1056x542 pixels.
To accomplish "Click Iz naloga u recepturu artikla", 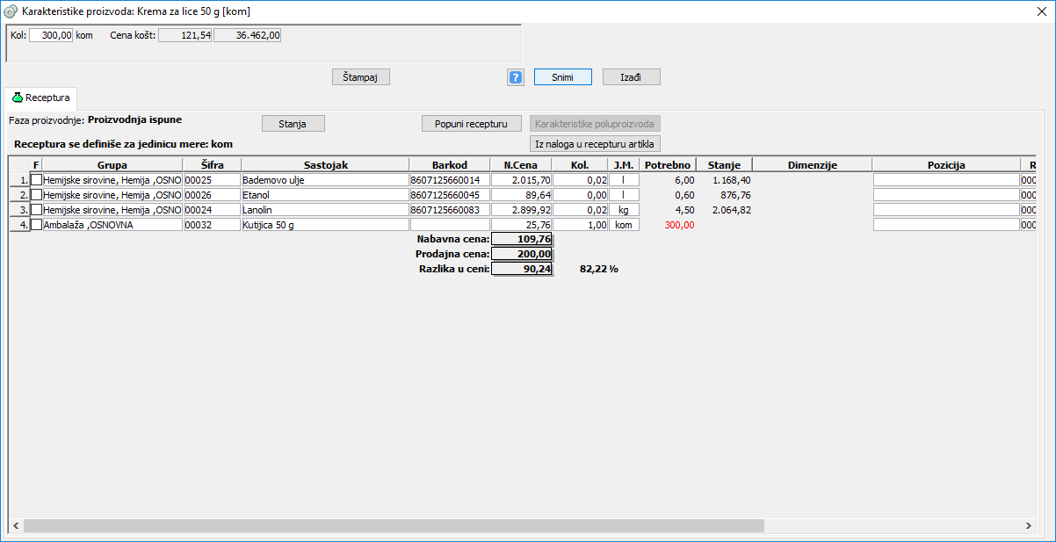I will coord(595,143).
